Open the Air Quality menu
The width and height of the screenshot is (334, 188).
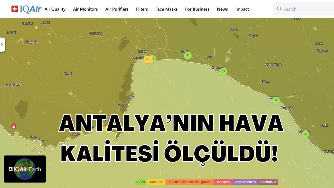(x=55, y=9)
